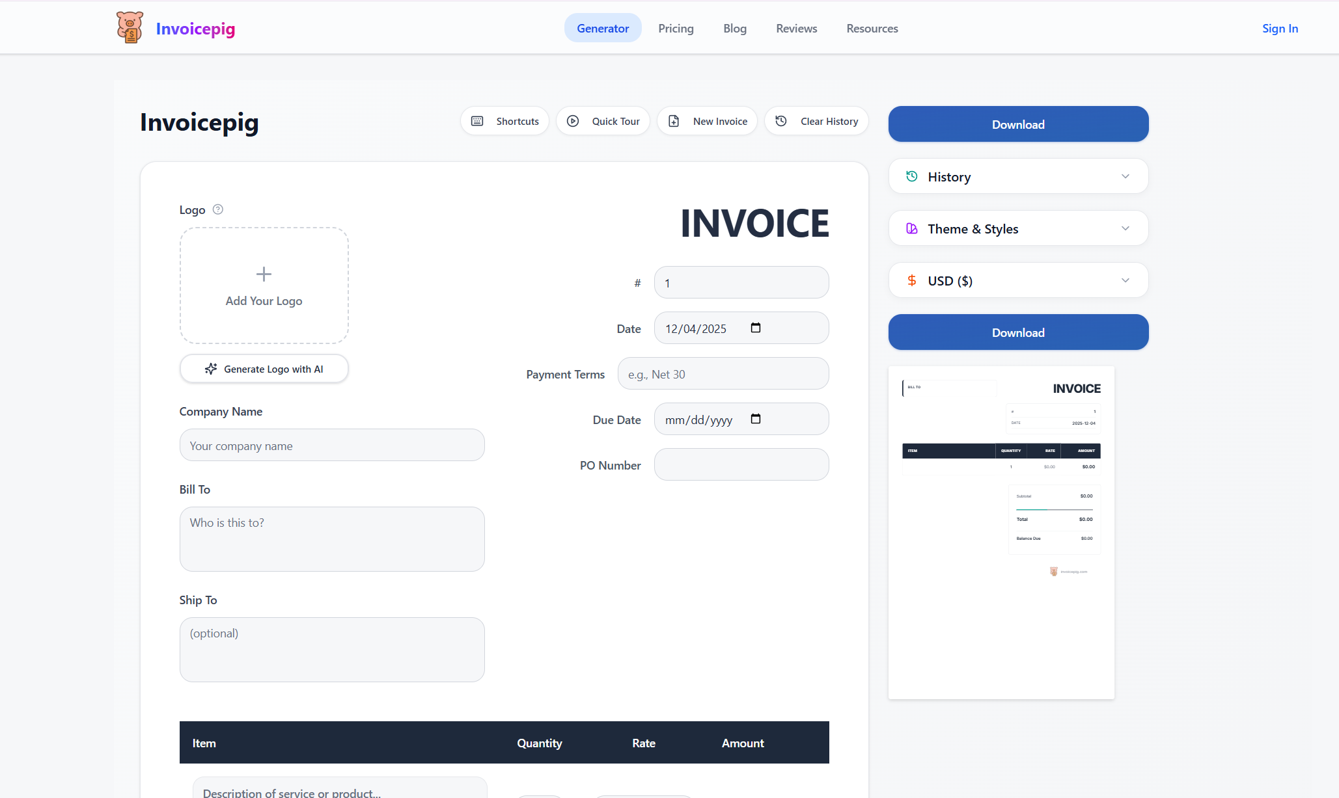The image size is (1339, 798).
Task: Click the Download button
Action: pos(1017,124)
